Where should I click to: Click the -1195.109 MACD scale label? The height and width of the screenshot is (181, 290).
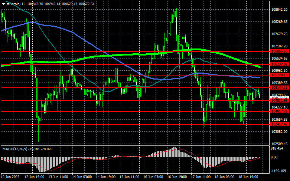tap(278, 171)
